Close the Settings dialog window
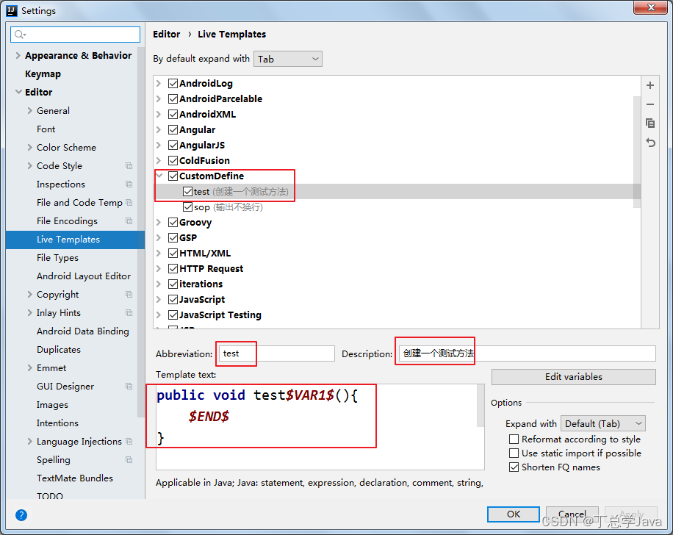 tap(651, 7)
